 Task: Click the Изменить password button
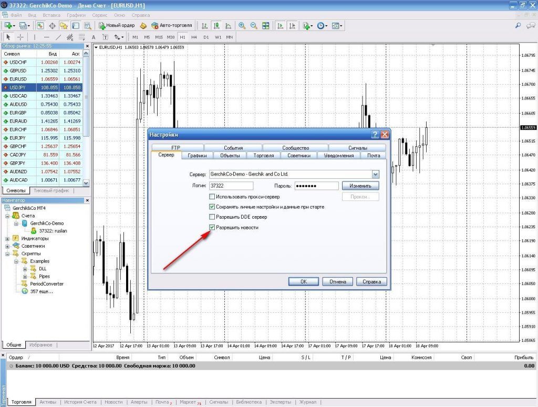(x=360, y=186)
